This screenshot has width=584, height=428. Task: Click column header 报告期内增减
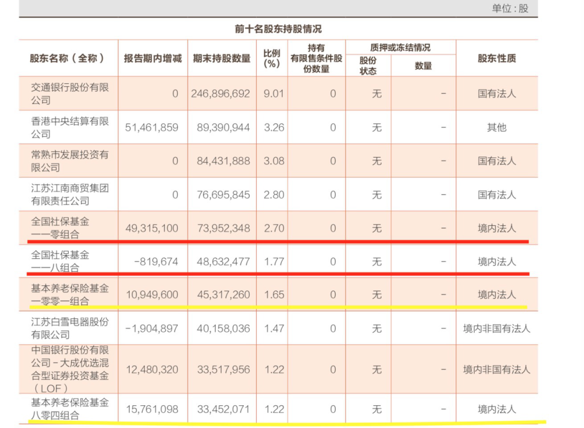coord(152,58)
